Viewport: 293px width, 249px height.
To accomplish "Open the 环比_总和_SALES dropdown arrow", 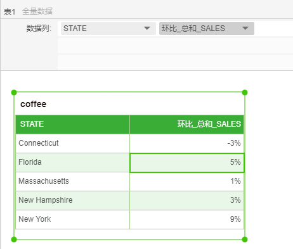I will pyautogui.click(x=245, y=28).
